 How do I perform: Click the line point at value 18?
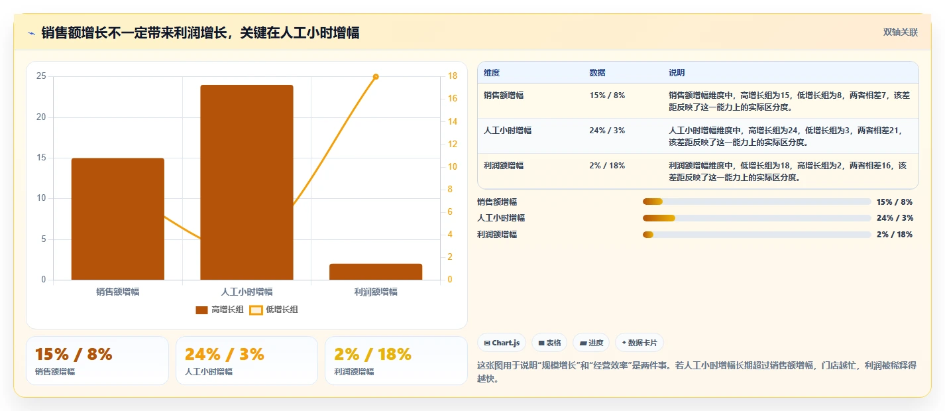pyautogui.click(x=376, y=77)
